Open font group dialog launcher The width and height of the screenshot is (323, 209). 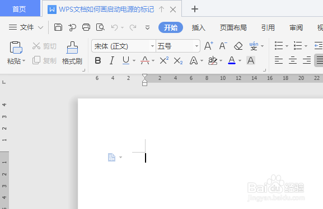(x=264, y=70)
